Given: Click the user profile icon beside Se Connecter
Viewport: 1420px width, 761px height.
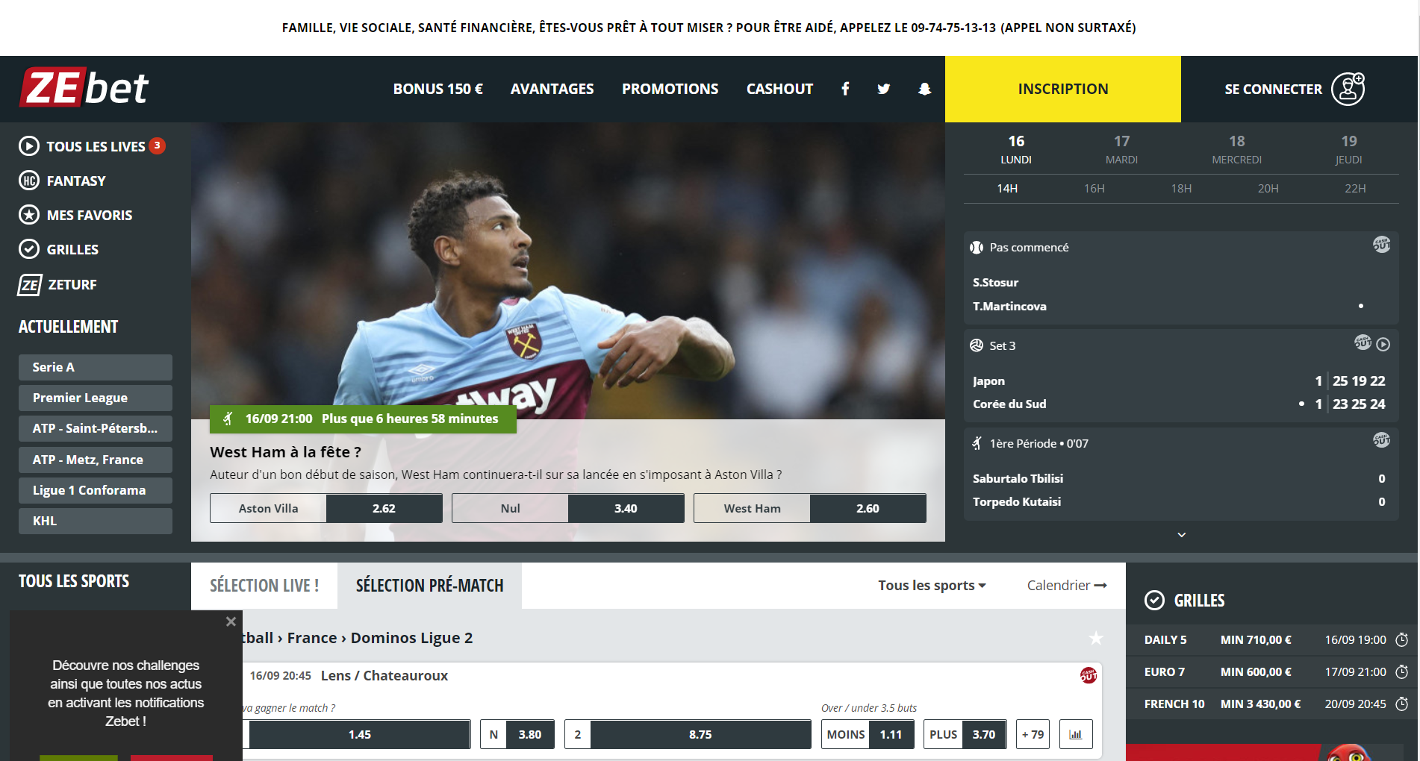Looking at the screenshot, I should coord(1348,89).
